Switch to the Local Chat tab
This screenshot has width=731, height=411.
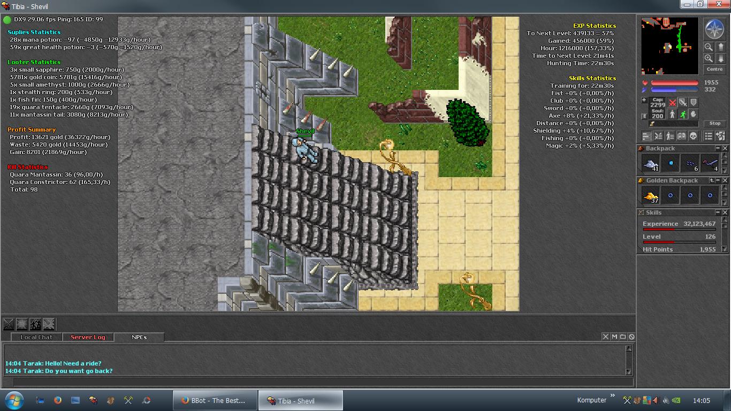pos(36,337)
